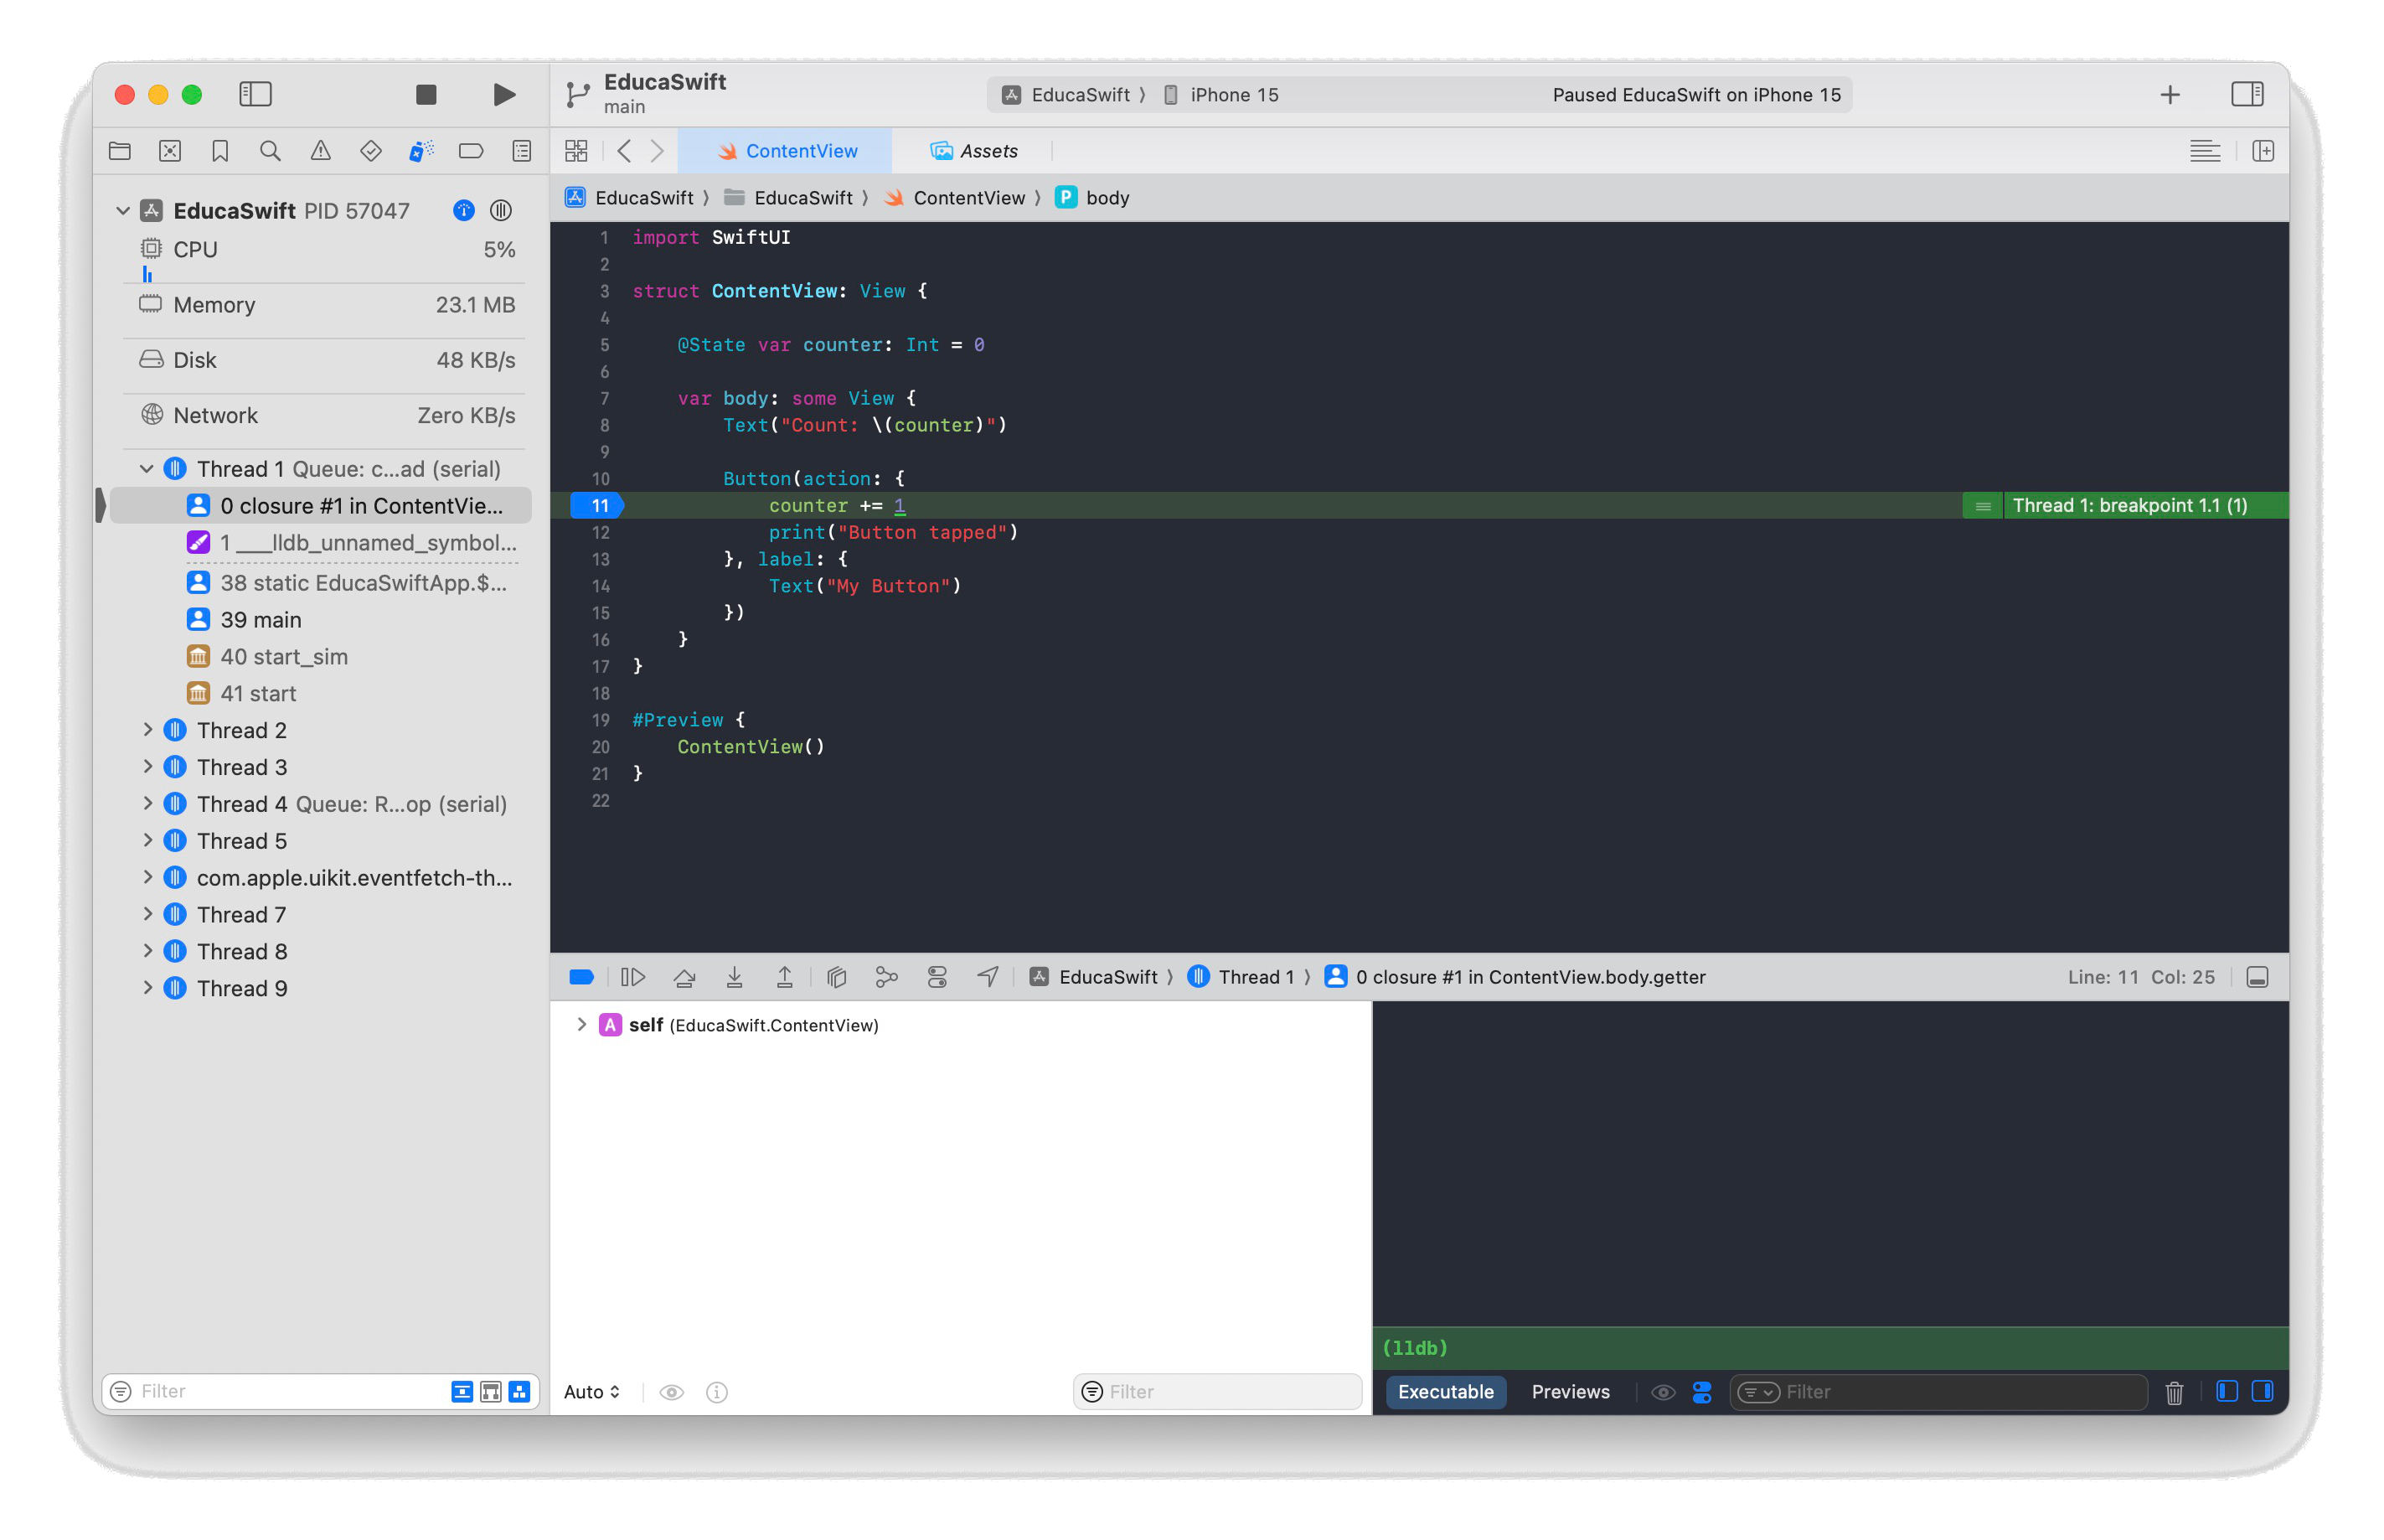
Task: Click the ContentView breadcrumb in jump bar
Action: [956, 198]
